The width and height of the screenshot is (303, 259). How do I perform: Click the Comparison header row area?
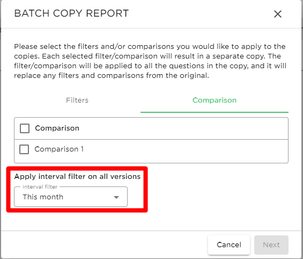151,128
